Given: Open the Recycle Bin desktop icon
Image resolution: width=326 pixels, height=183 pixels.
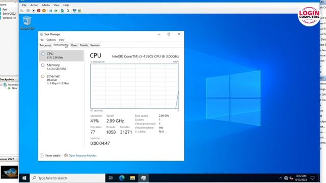Looking at the screenshot, I should point(27,23).
